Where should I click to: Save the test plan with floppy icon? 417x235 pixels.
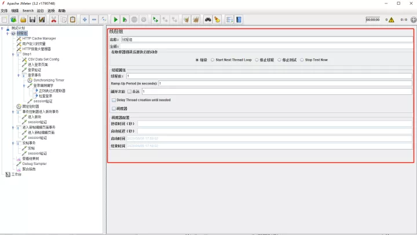(x=32, y=20)
